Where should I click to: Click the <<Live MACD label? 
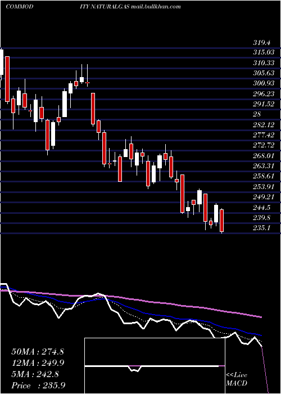(x=237, y=379)
